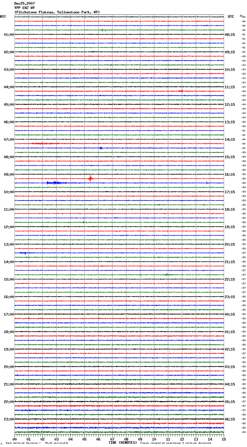Click the 22:00 MST time label
The width and height of the screenshot is (247, 447).
coord(9,402)
